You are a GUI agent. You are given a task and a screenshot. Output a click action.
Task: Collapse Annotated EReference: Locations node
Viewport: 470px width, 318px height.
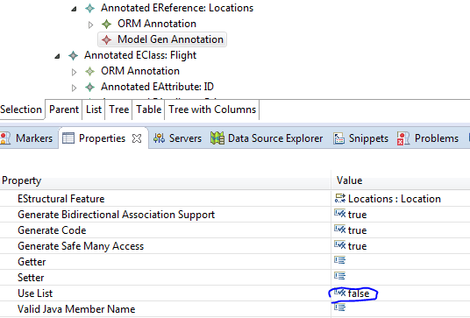pos(74,9)
